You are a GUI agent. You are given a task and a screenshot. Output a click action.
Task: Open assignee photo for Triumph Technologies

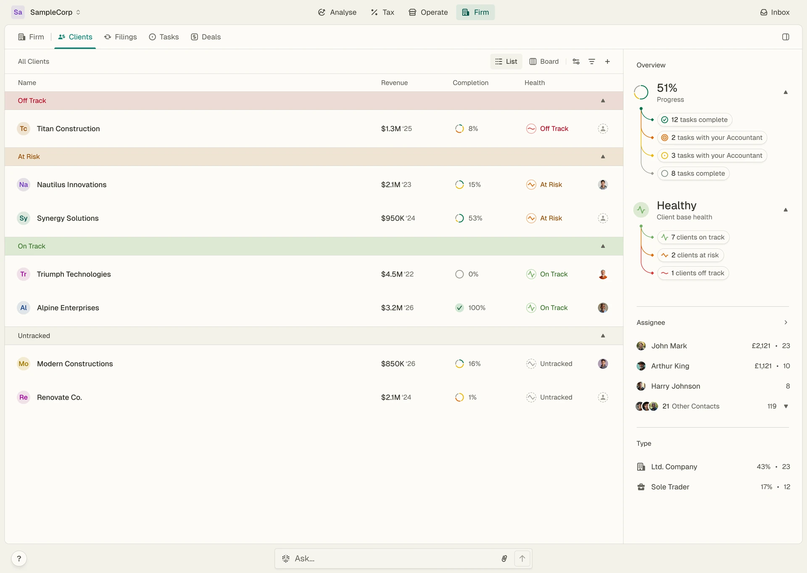[x=603, y=274]
